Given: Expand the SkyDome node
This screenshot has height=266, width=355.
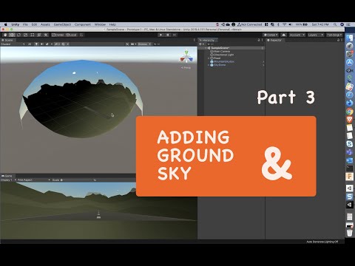Looking at the screenshot, I should coord(209,65).
